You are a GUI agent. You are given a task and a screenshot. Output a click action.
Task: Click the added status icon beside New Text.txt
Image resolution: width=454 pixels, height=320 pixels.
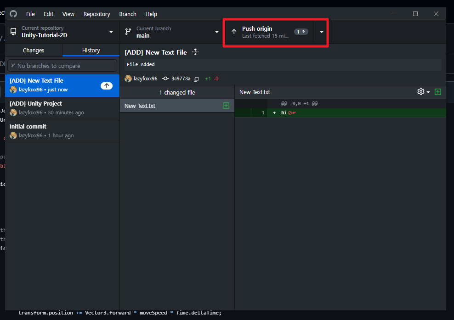[226, 106]
